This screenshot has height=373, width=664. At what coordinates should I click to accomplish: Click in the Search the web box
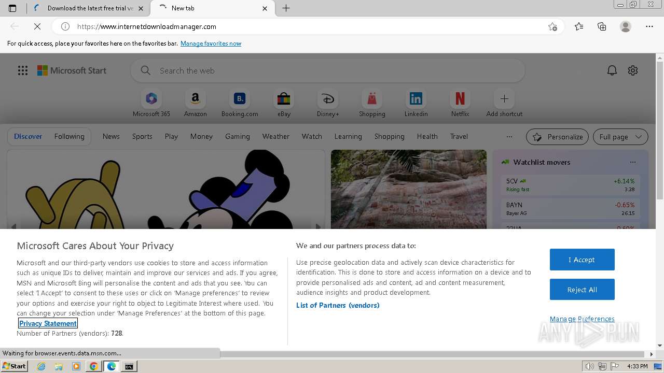coord(328,70)
